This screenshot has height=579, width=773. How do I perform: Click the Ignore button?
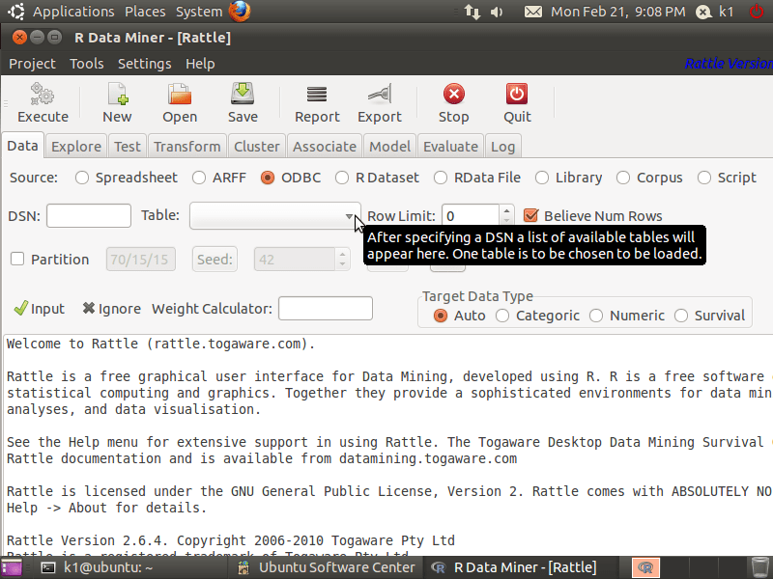pos(111,309)
